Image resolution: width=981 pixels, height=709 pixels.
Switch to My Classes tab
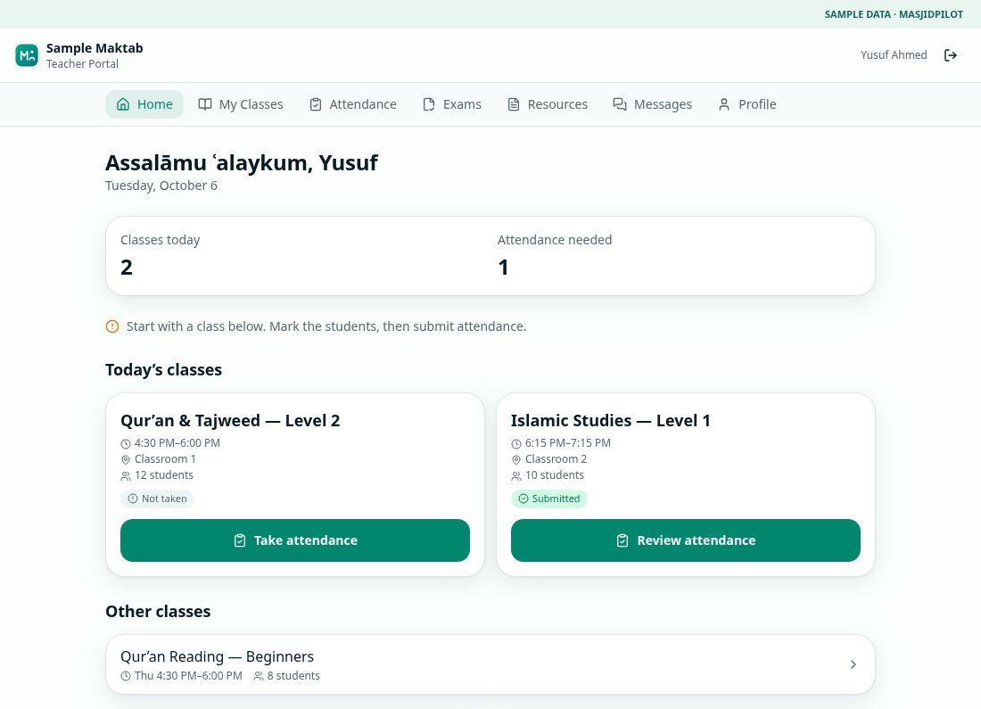pos(241,104)
